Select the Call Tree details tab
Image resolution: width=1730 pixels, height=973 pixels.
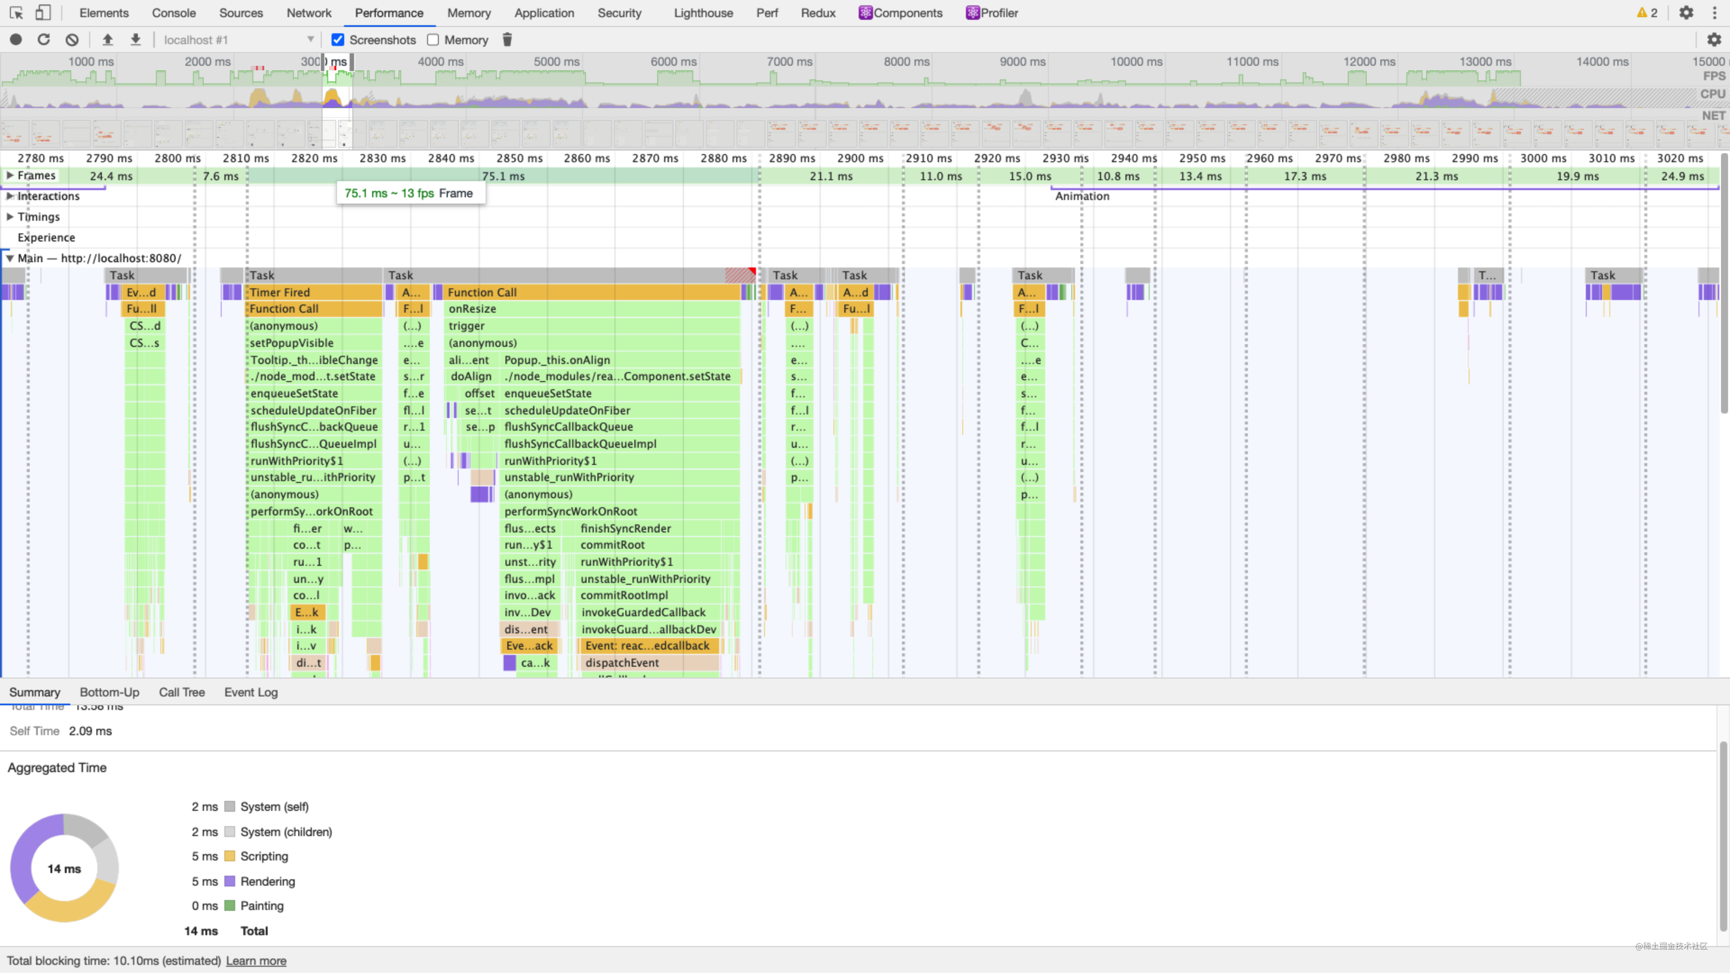pyautogui.click(x=182, y=692)
